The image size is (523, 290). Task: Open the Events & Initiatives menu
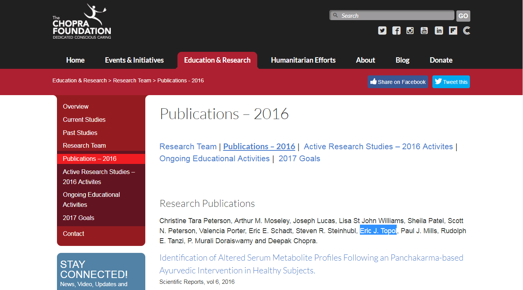[x=134, y=60]
